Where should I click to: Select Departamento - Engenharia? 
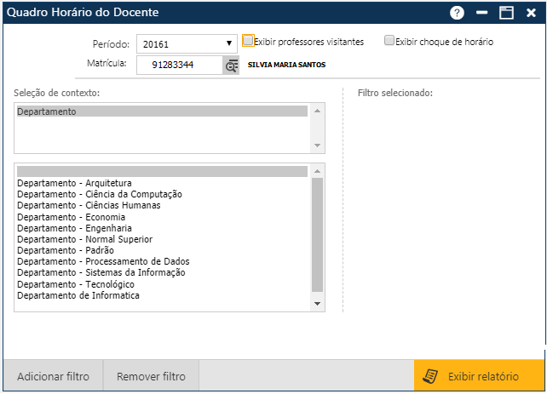click(162, 228)
